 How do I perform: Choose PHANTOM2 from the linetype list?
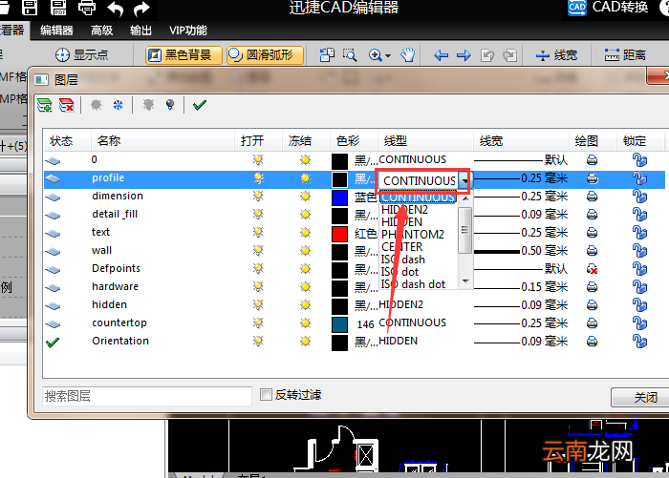pos(413,235)
